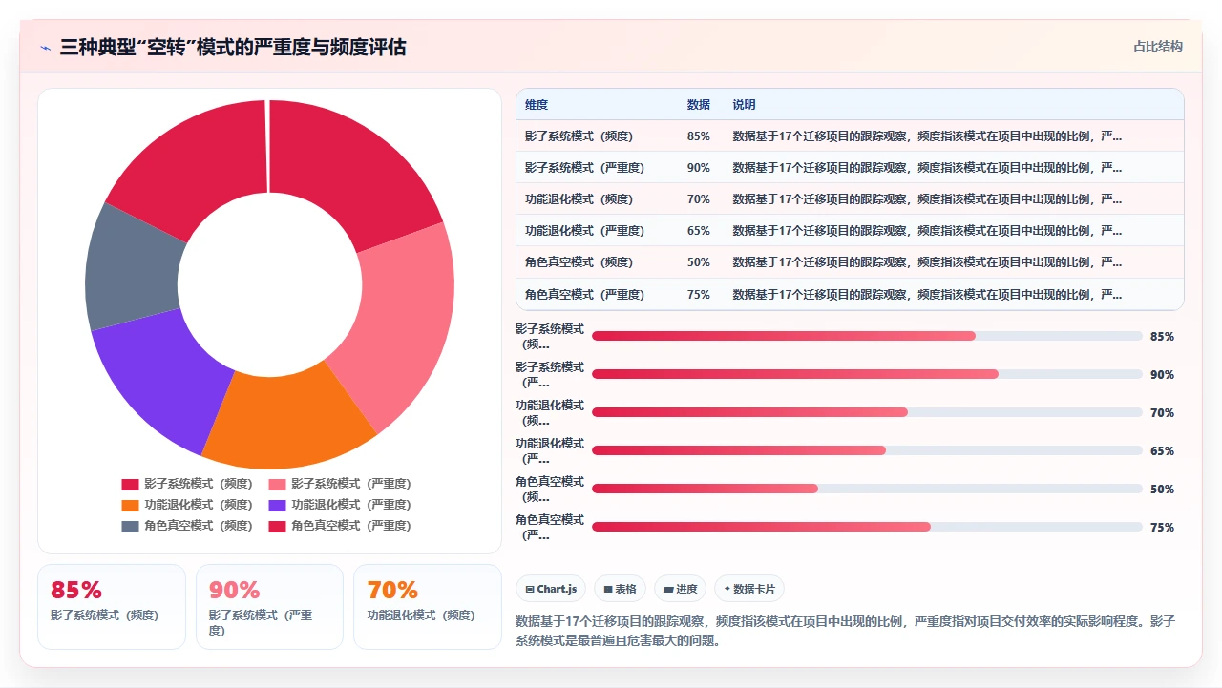
Task: Click the 进度 tag button
Action: (681, 589)
